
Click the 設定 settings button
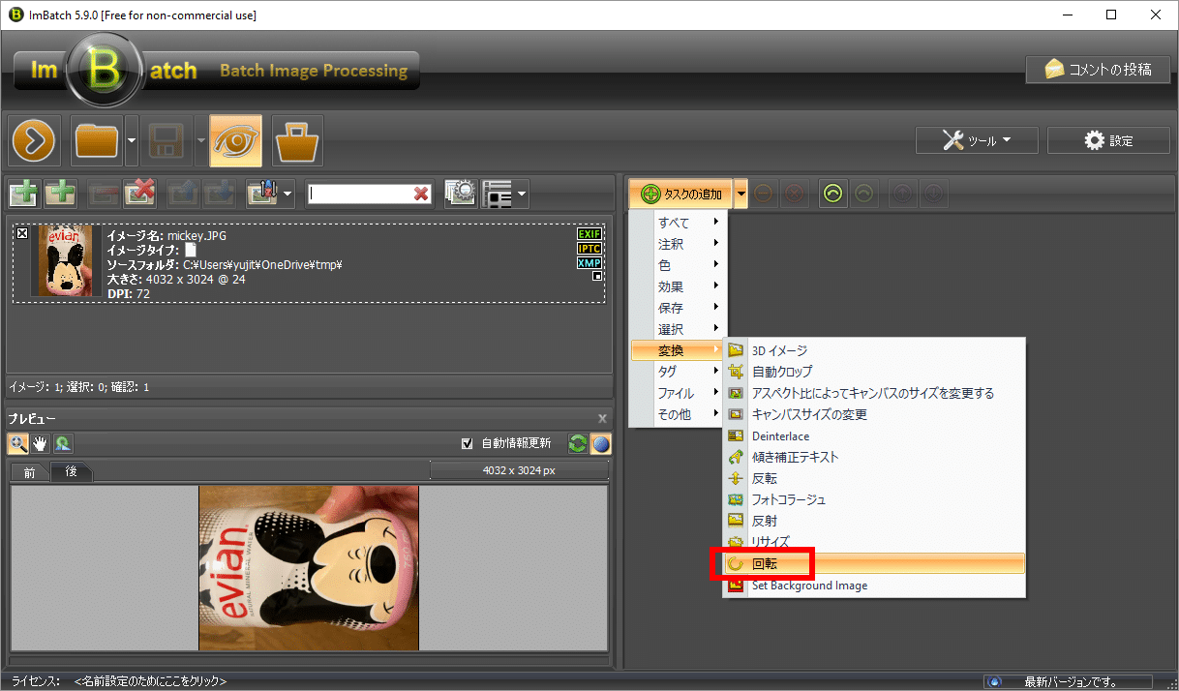coord(1107,140)
